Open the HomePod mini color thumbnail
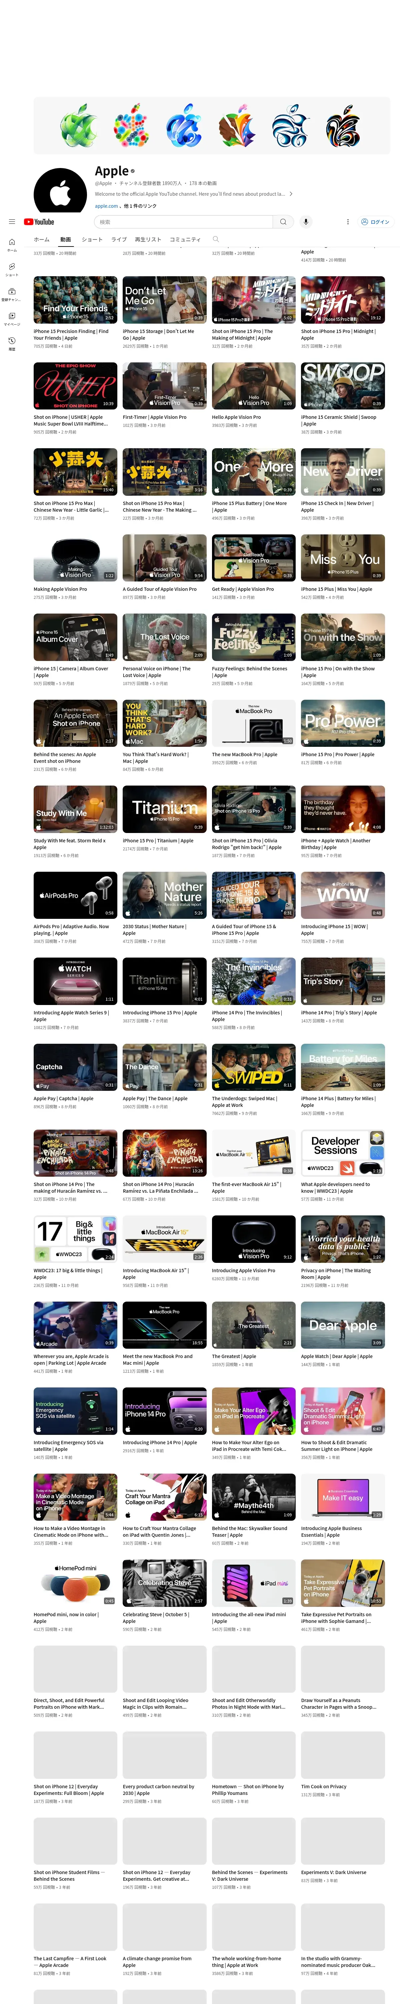 click(75, 1582)
